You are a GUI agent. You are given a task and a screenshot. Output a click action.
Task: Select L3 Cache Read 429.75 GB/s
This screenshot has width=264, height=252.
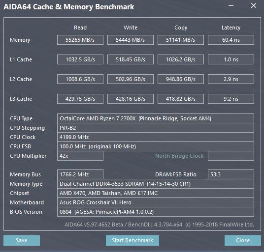pos(80,99)
